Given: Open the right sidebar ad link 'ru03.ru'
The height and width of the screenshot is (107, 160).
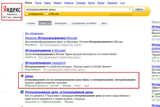Looking at the screenshot, I should click(155, 58).
